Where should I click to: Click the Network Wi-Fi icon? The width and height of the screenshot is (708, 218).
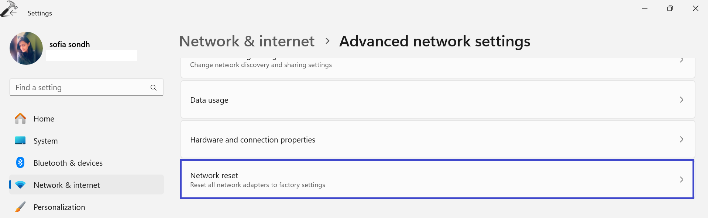click(x=20, y=185)
